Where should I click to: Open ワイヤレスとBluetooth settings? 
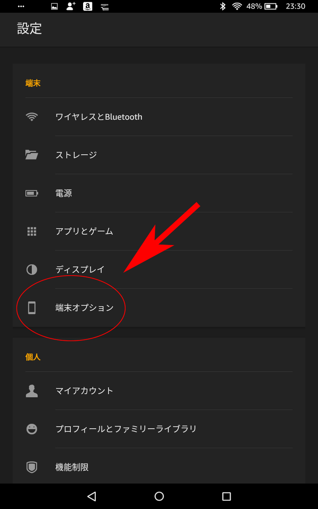pyautogui.click(x=159, y=117)
